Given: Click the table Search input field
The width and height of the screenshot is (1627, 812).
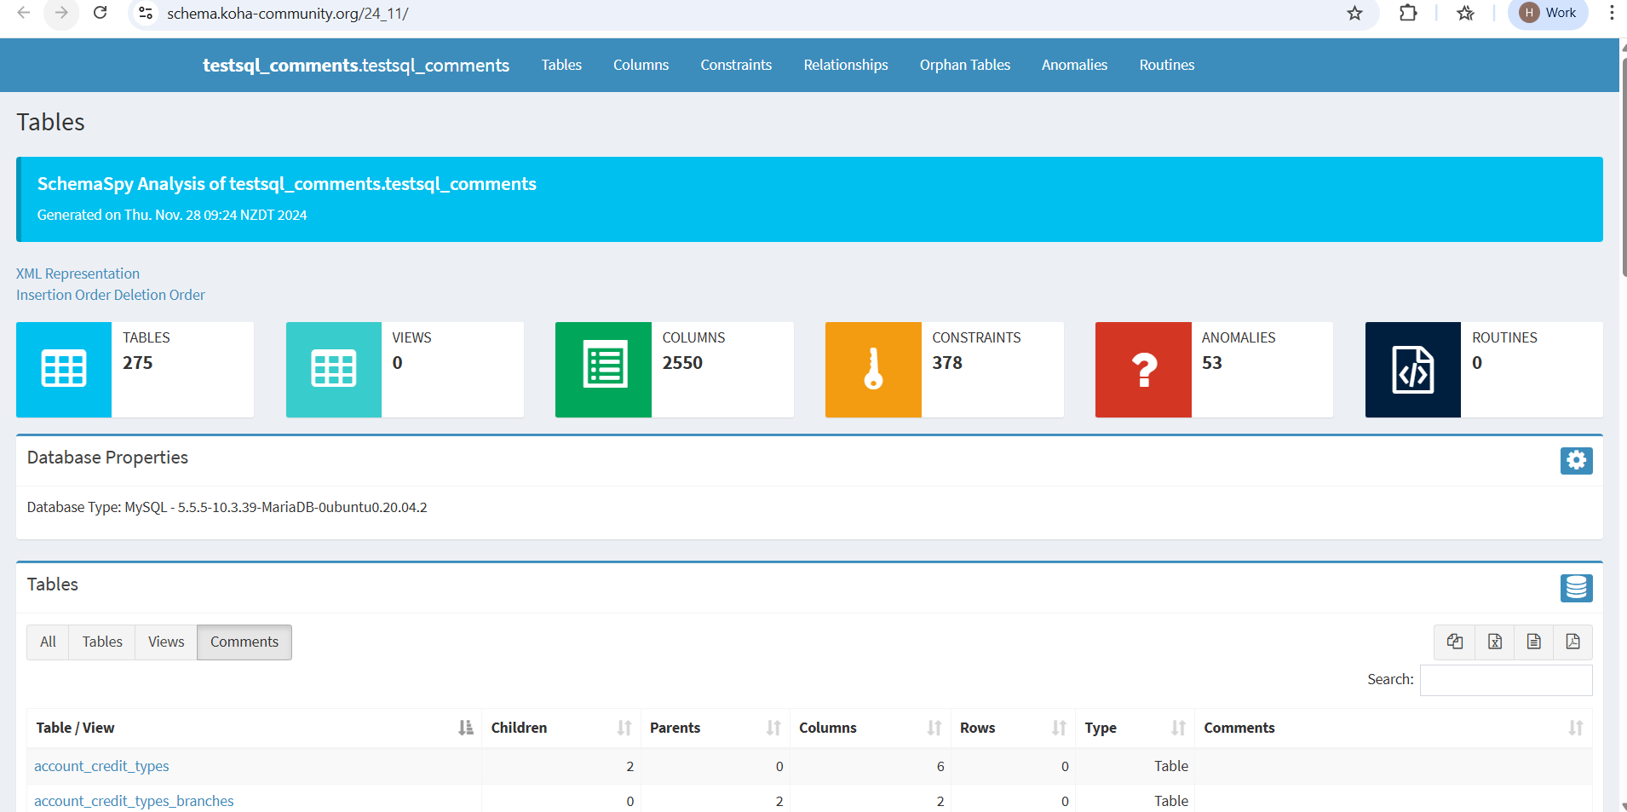Looking at the screenshot, I should tap(1505, 680).
